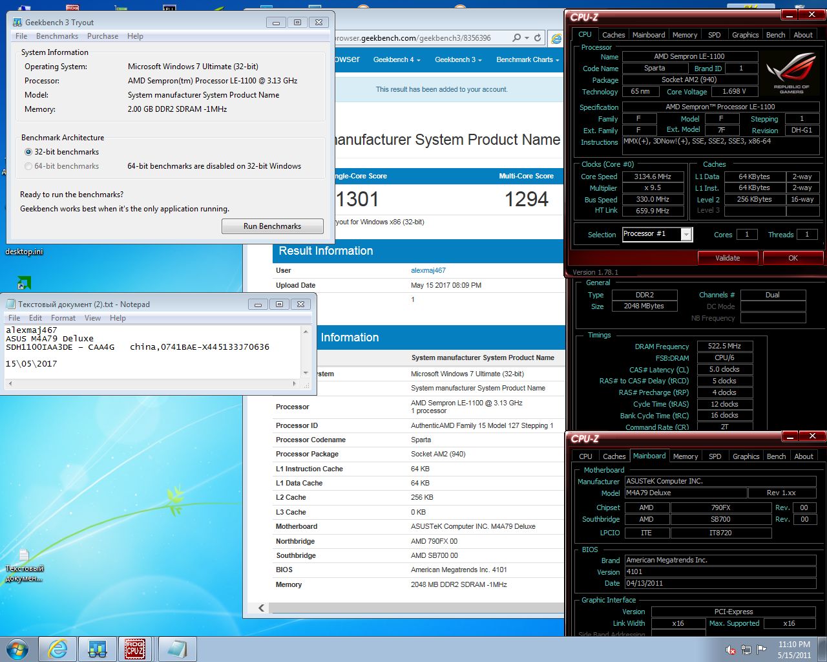Open Purchase menu in Geekbench

103,36
